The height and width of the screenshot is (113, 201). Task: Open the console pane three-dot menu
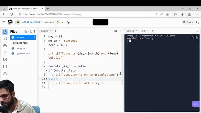click(197, 31)
